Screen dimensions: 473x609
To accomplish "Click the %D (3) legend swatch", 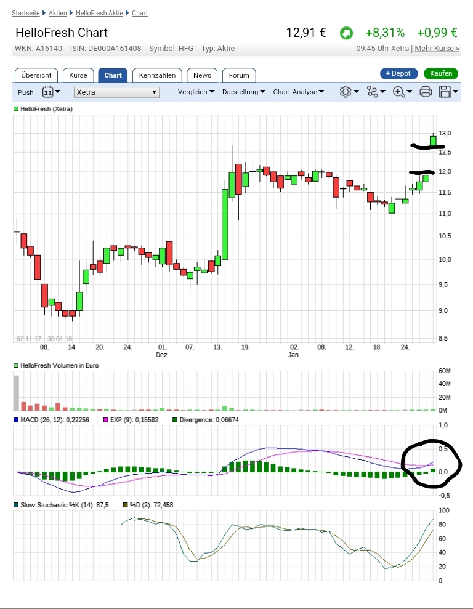I will point(126,505).
